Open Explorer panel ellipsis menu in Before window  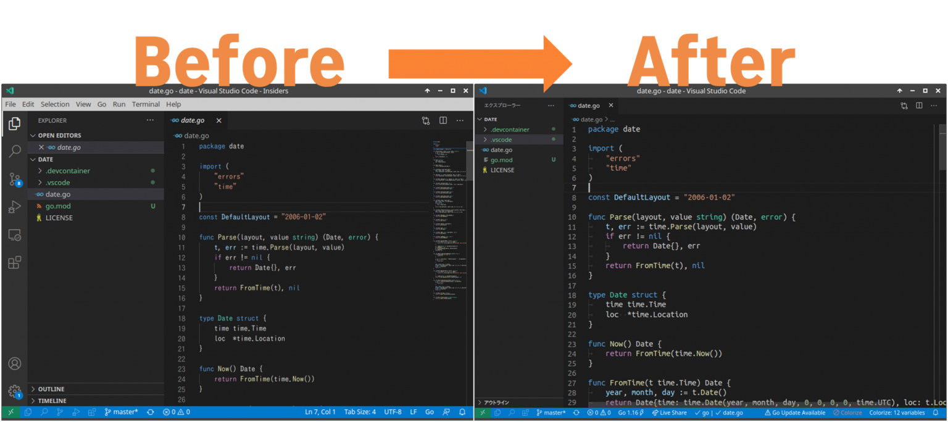point(150,120)
